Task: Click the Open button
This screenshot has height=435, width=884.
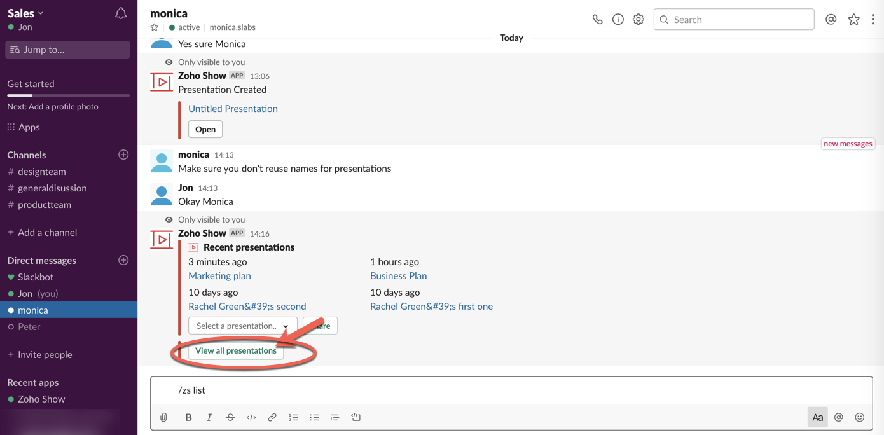Action: click(205, 129)
